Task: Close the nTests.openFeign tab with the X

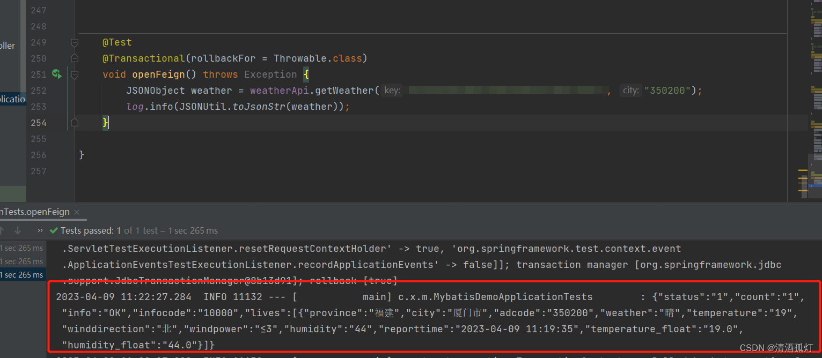Action: (x=77, y=212)
